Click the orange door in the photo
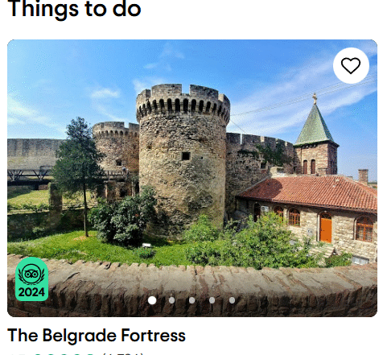Image resolution: width=383 pixels, height=355 pixels. coord(326,228)
